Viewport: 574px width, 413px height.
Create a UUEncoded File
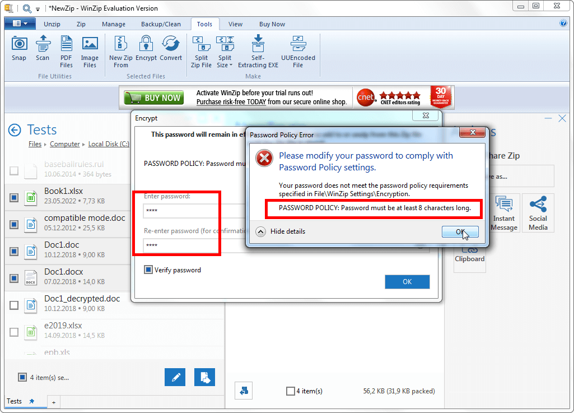tap(298, 52)
